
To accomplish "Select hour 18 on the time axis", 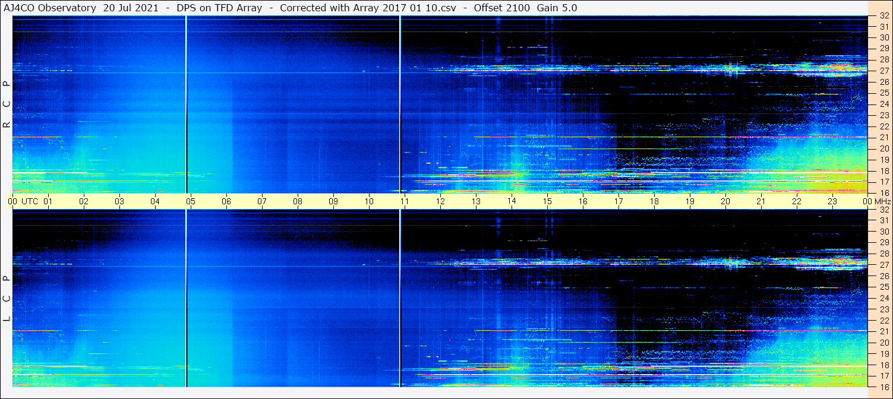I will tap(654, 201).
